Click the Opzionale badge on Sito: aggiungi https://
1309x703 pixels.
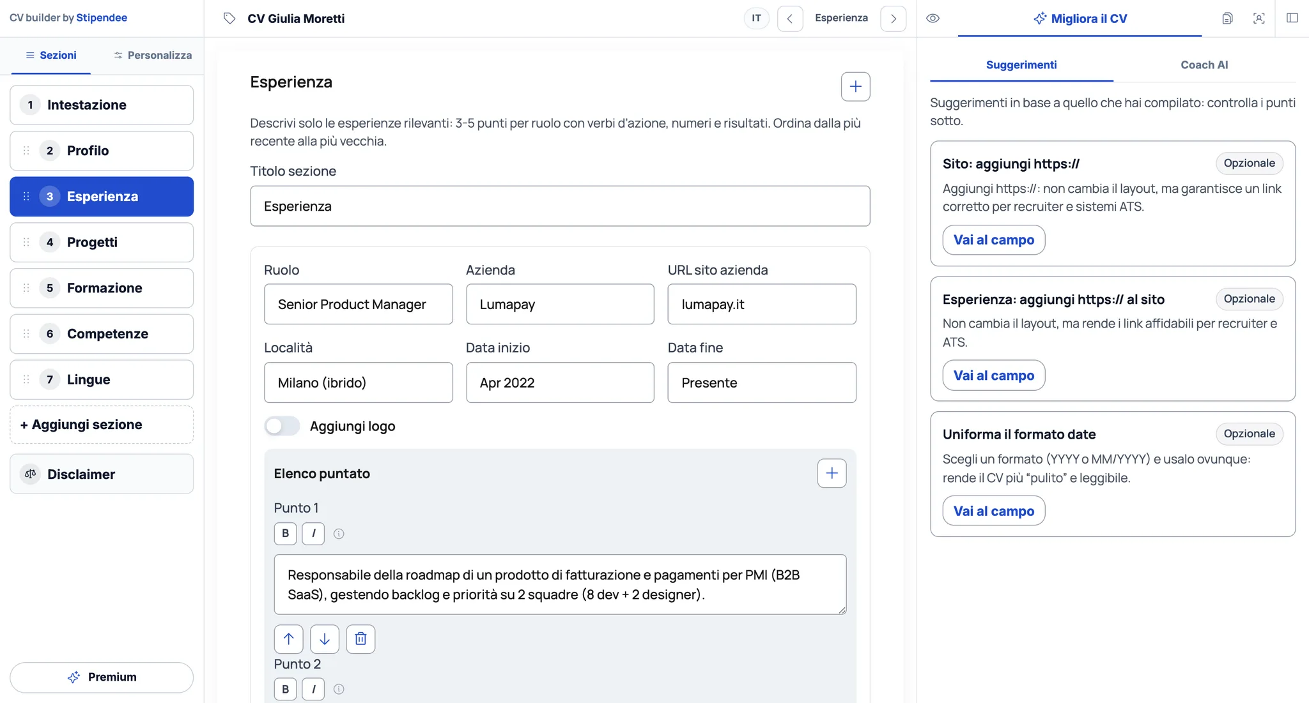coord(1249,163)
